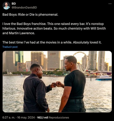Click the 6:27 a. m. timestamp
114x121 pixels.
pyautogui.click(x=9, y=117)
